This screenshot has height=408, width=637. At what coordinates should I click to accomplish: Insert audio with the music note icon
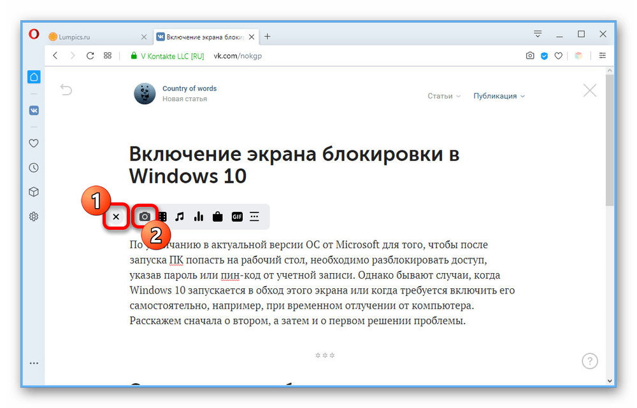pyautogui.click(x=180, y=217)
